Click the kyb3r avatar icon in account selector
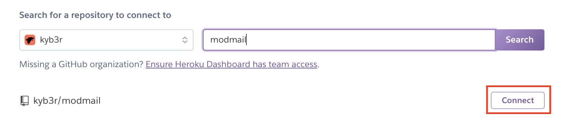This screenshot has height=125, width=564. [x=30, y=40]
